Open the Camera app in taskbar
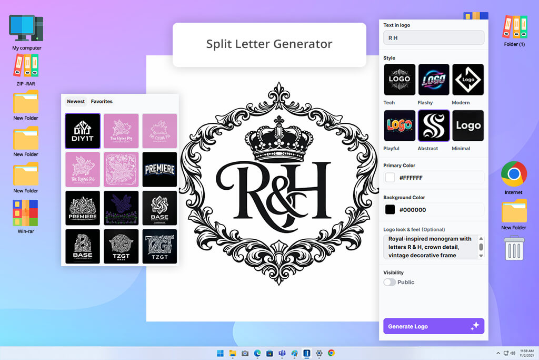 coord(245,353)
